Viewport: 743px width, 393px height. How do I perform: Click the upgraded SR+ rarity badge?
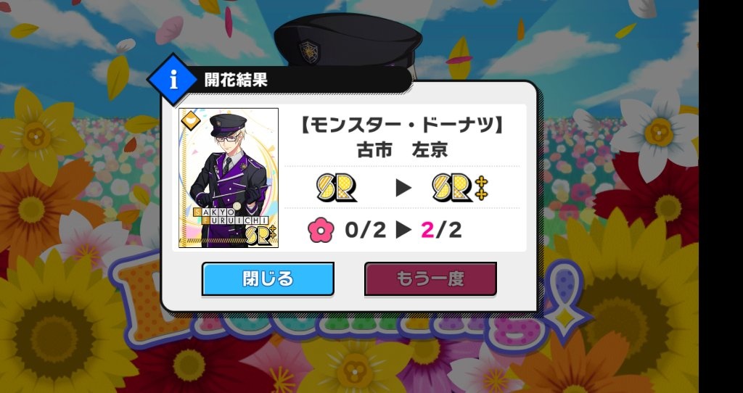tap(461, 188)
